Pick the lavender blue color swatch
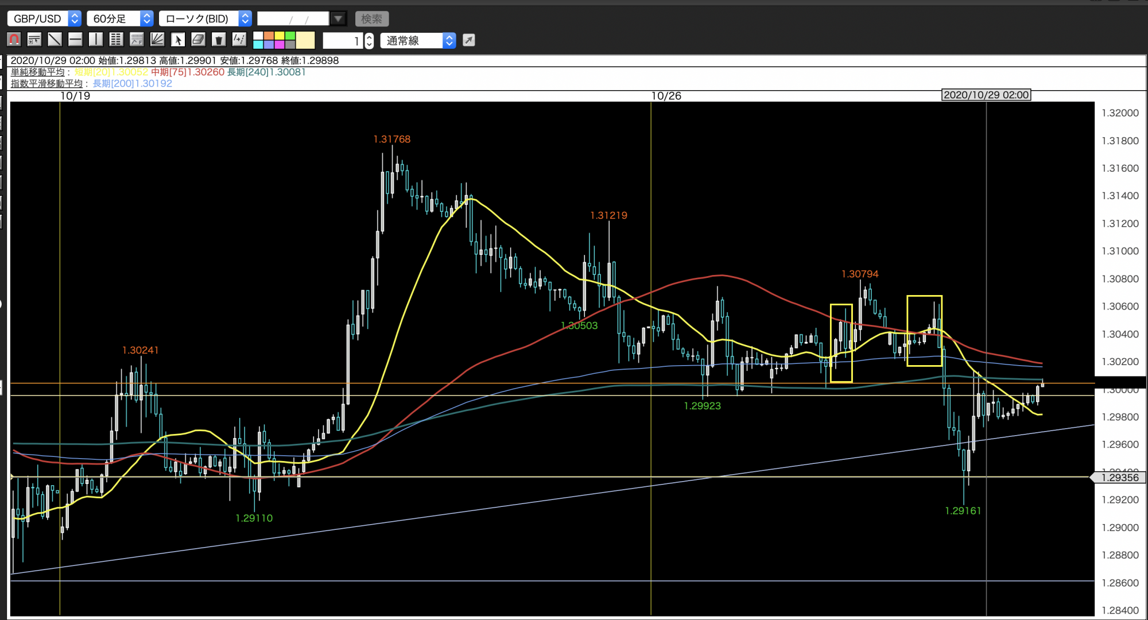The width and height of the screenshot is (1148, 620). pyautogui.click(x=269, y=44)
